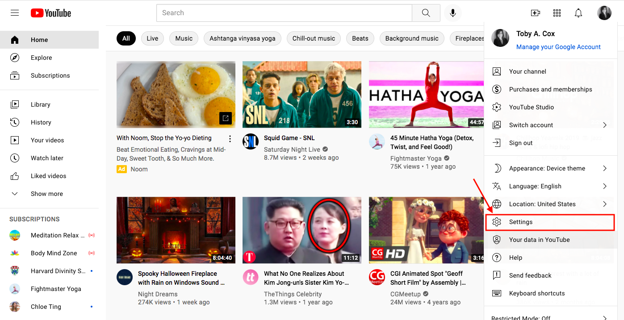This screenshot has height=320, width=624.
Task: Open Squid Game - SNL video title
Action: tap(289, 138)
